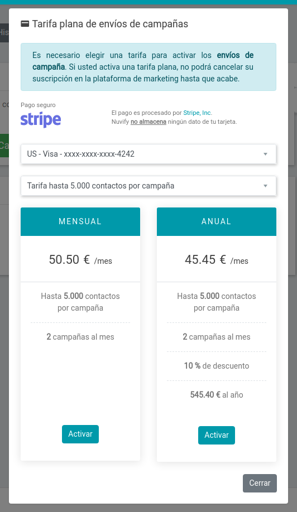Activate the Mensual plan
297x512 pixels.
(x=80, y=434)
